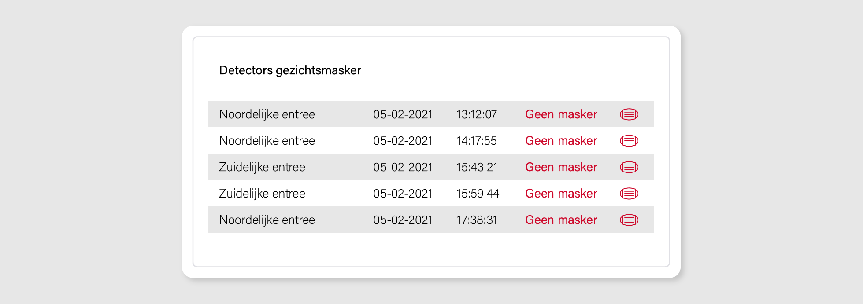The height and width of the screenshot is (304, 863).
Task: Open Geen masker alert at 17:38:31
Action: pos(561,220)
